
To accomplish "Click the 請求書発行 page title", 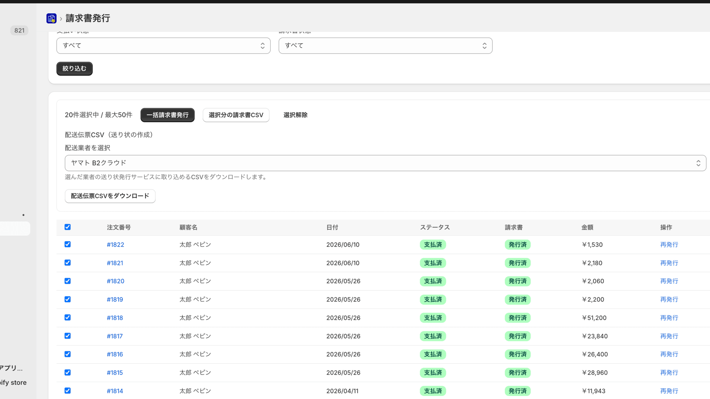I will click(88, 18).
